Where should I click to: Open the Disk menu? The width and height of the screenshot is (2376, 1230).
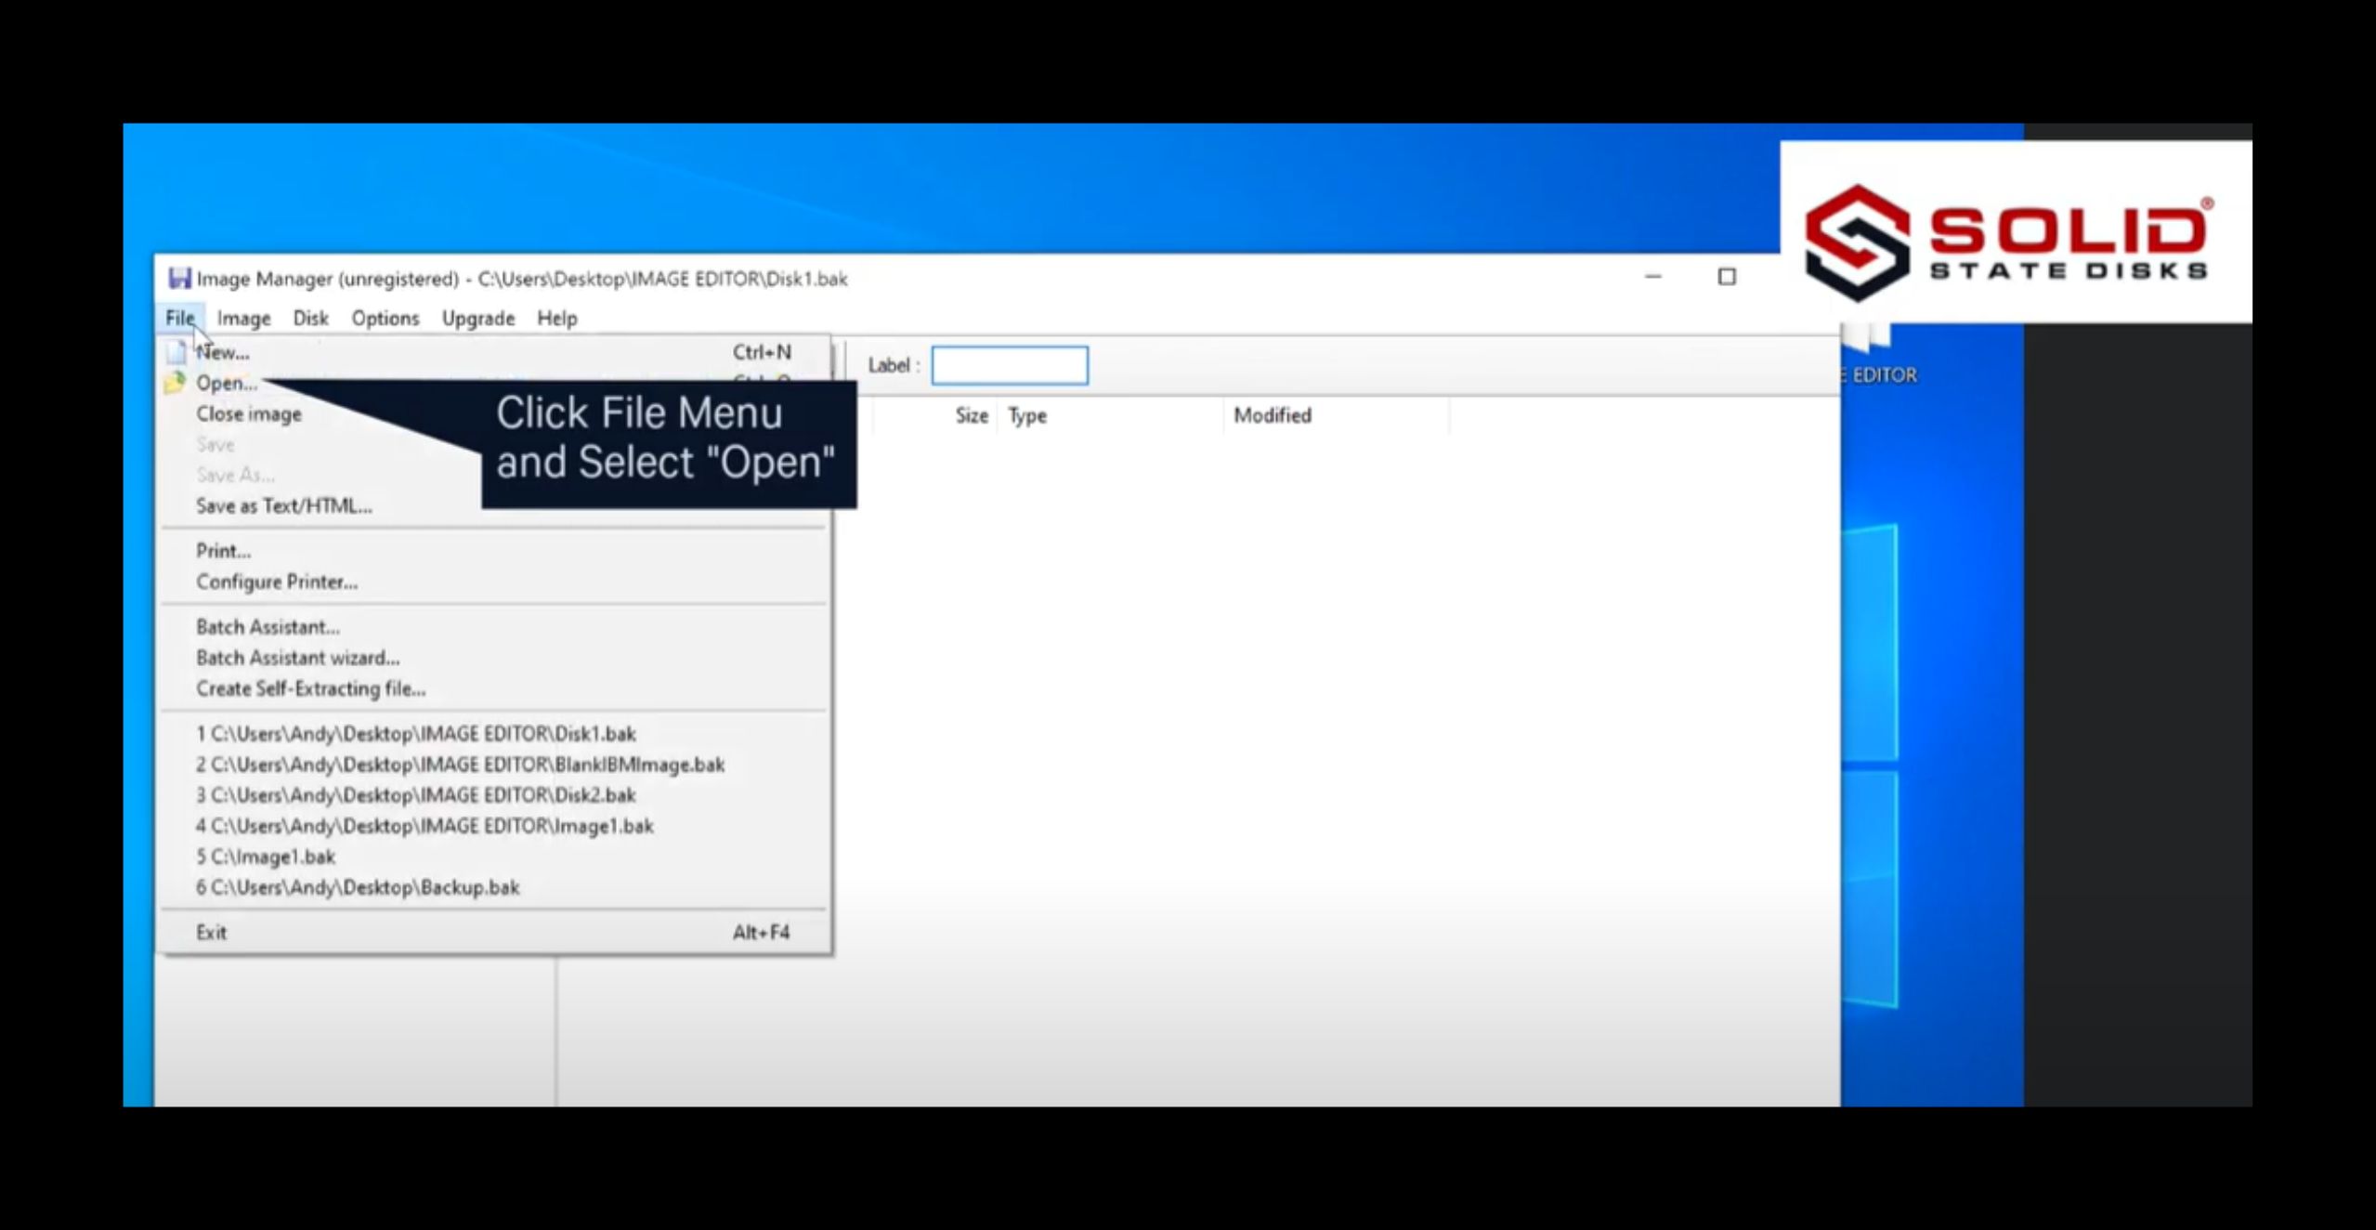coord(311,318)
